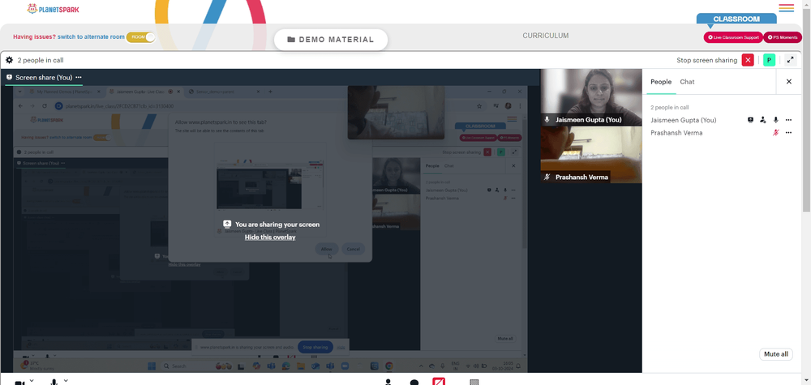Click Jaismeen Gupta's microphone icon in list
Viewport: 811px width, 385px height.
coord(775,120)
